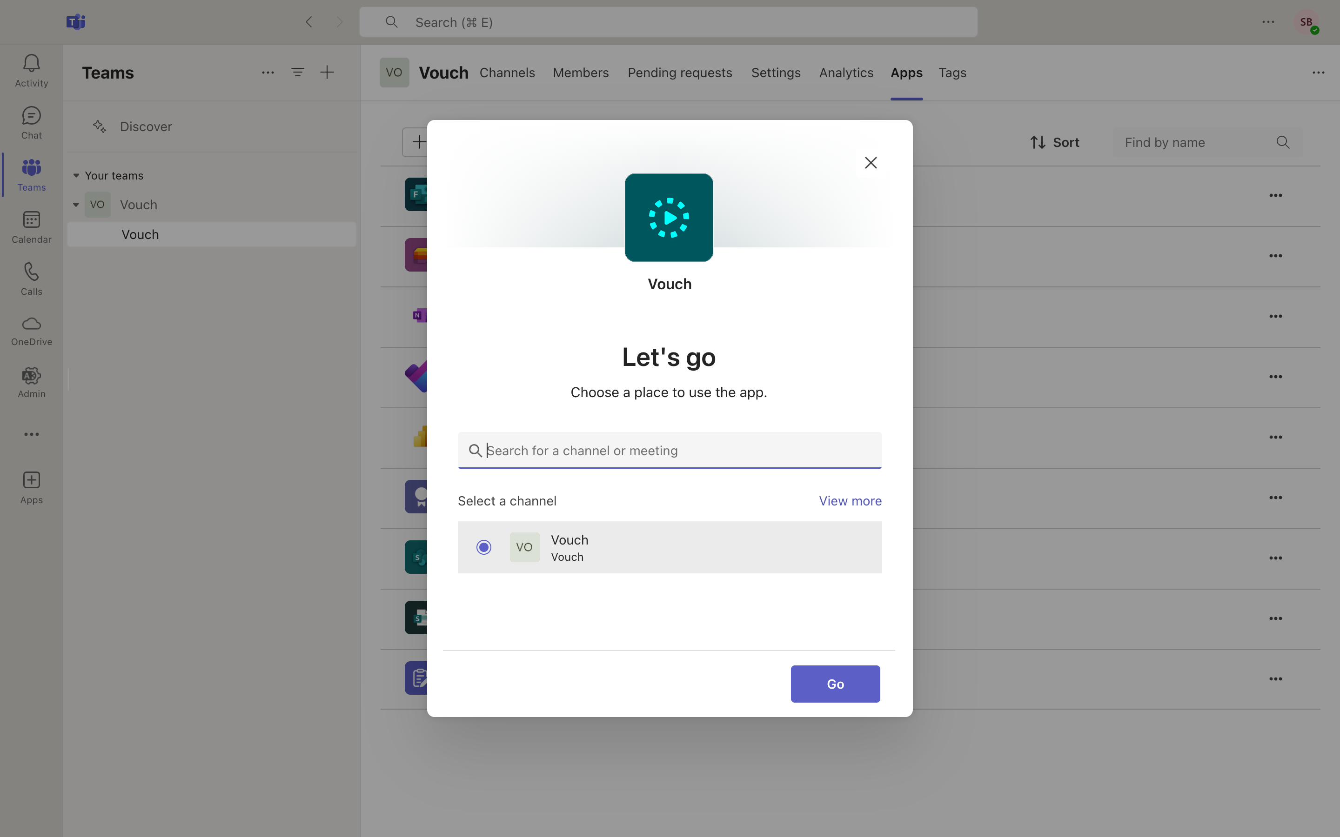This screenshot has width=1340, height=837.
Task: Open more options for the first app row
Action: [1276, 195]
